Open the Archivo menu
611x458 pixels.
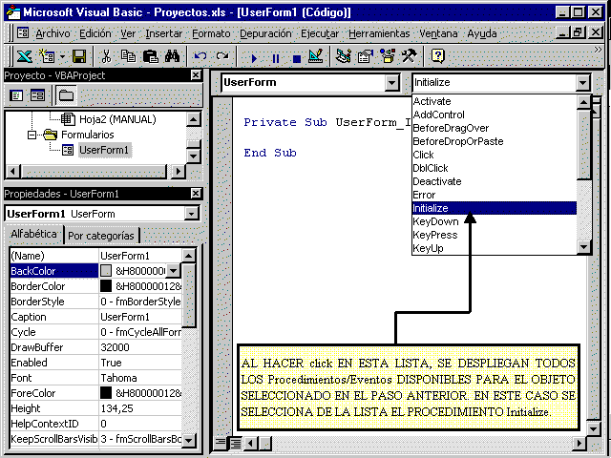53,34
